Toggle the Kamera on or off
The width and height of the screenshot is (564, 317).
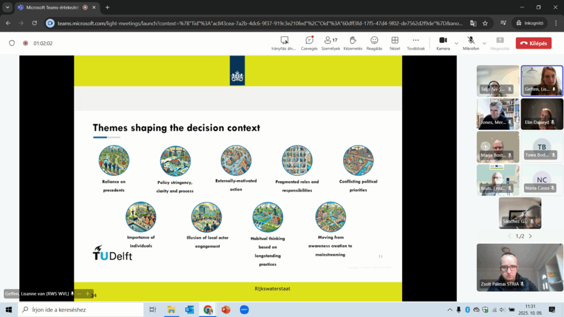tap(442, 42)
